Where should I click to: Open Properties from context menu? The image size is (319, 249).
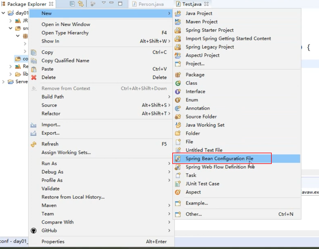click(x=101, y=242)
